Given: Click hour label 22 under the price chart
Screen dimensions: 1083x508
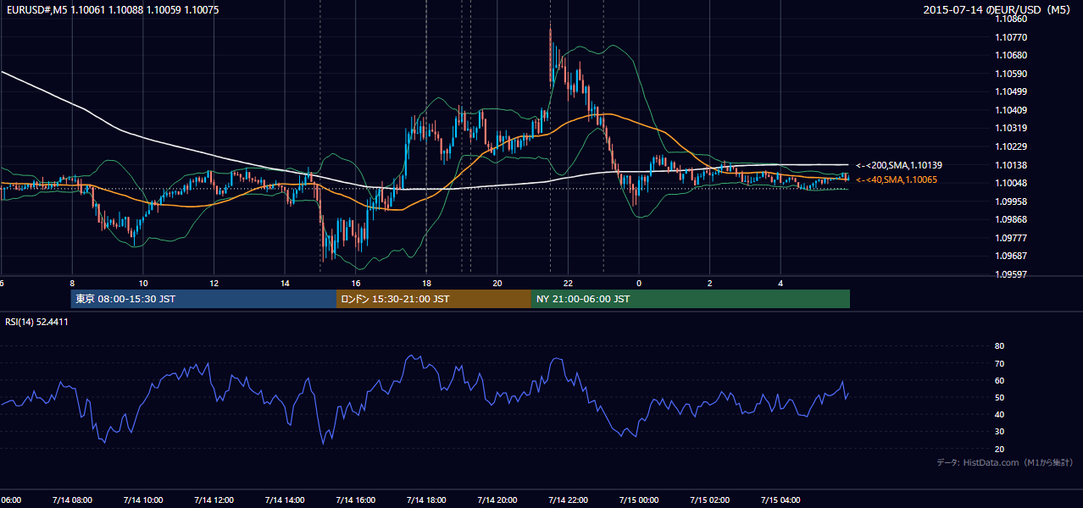Looking at the screenshot, I should [568, 284].
